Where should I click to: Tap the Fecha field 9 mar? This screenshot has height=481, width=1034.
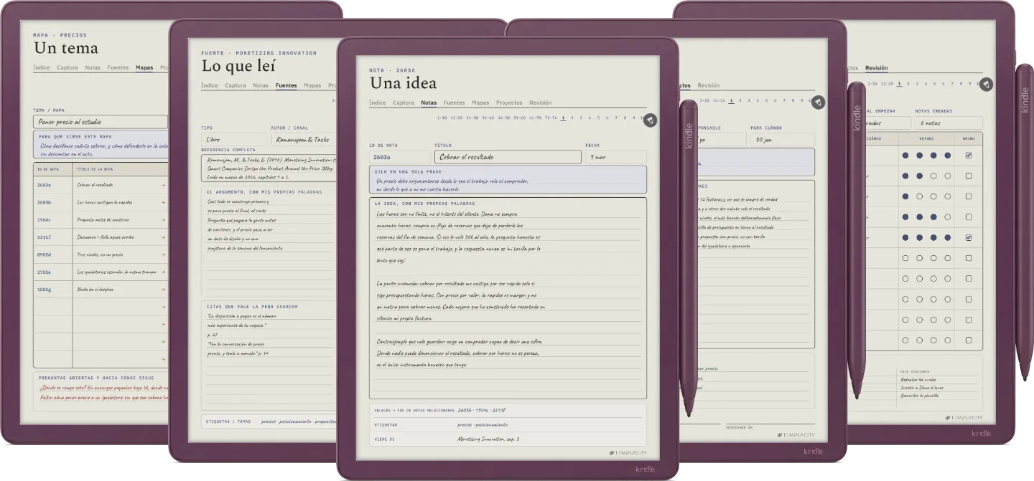point(615,157)
